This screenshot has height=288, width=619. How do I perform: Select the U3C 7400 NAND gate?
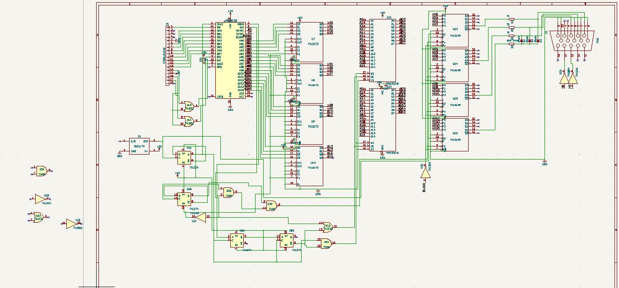point(271,206)
